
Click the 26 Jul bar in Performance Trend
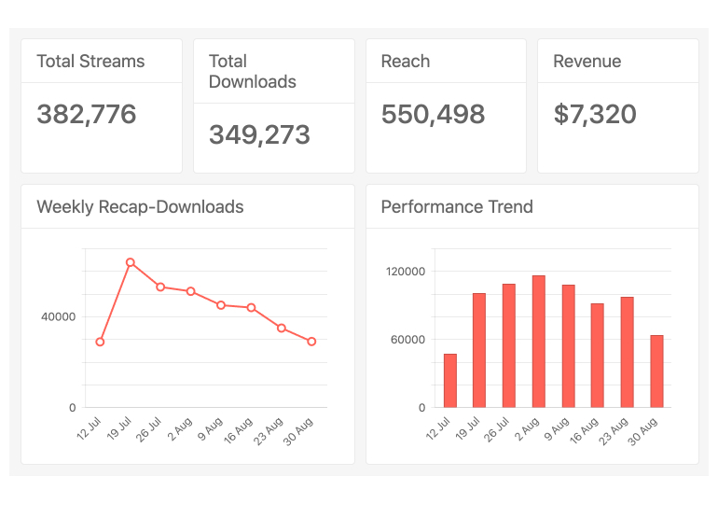click(x=509, y=345)
